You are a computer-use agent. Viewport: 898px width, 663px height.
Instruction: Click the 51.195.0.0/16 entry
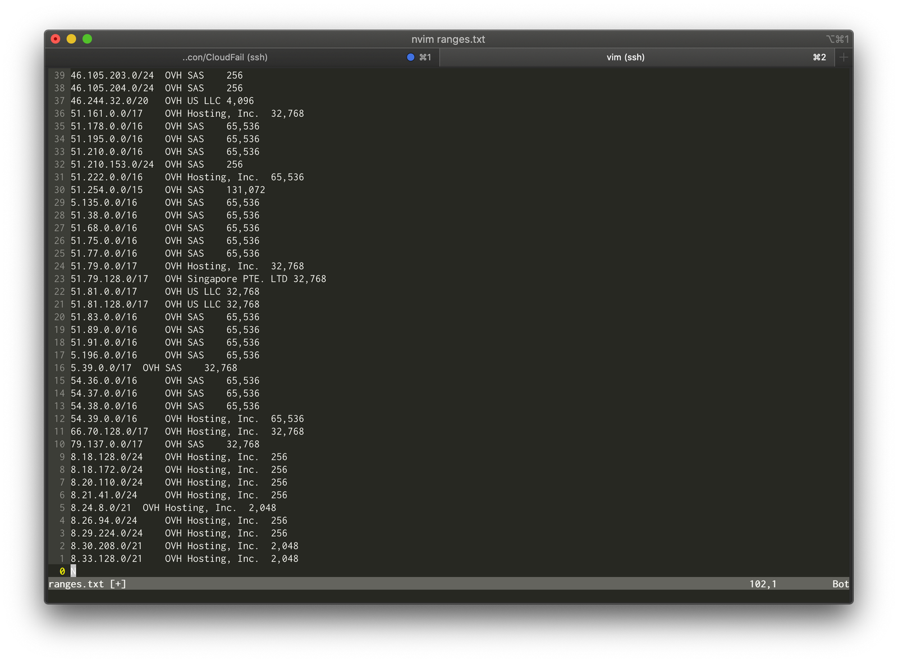pyautogui.click(x=107, y=139)
